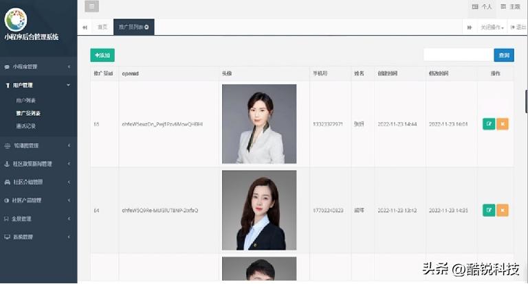
Task: Open 用户列表 in the sidebar
Action: pos(25,100)
